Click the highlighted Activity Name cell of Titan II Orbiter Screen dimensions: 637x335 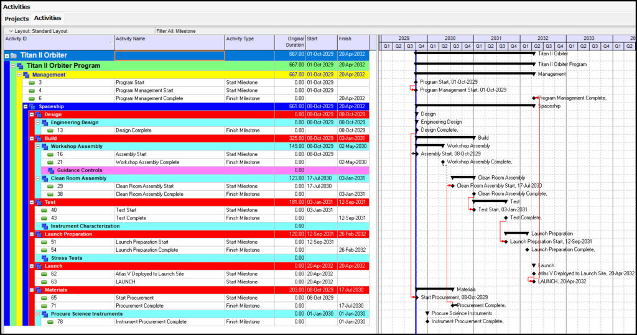pos(169,56)
